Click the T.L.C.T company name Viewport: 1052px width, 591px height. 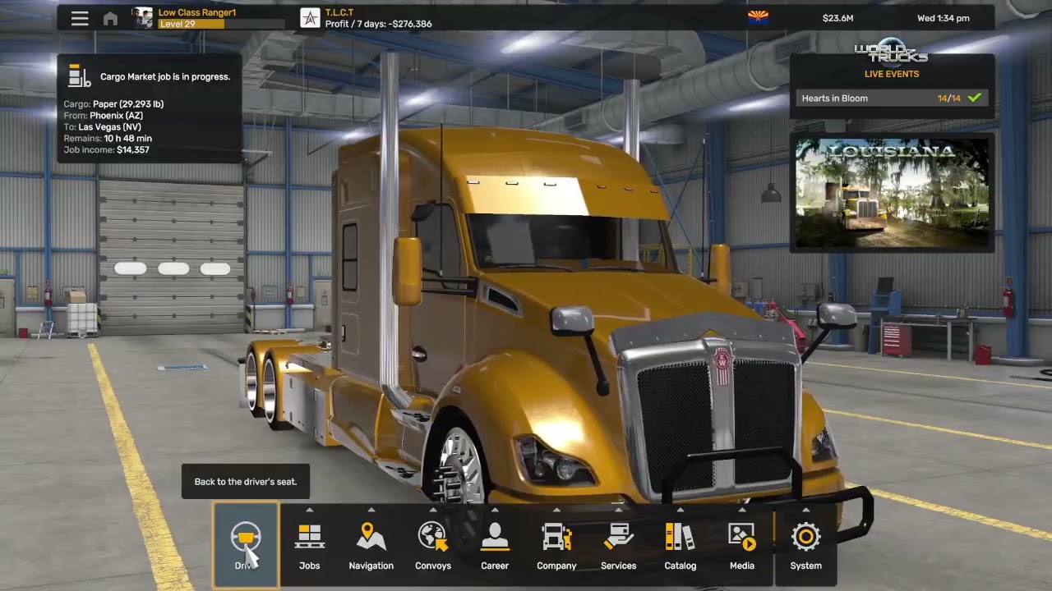339,12
